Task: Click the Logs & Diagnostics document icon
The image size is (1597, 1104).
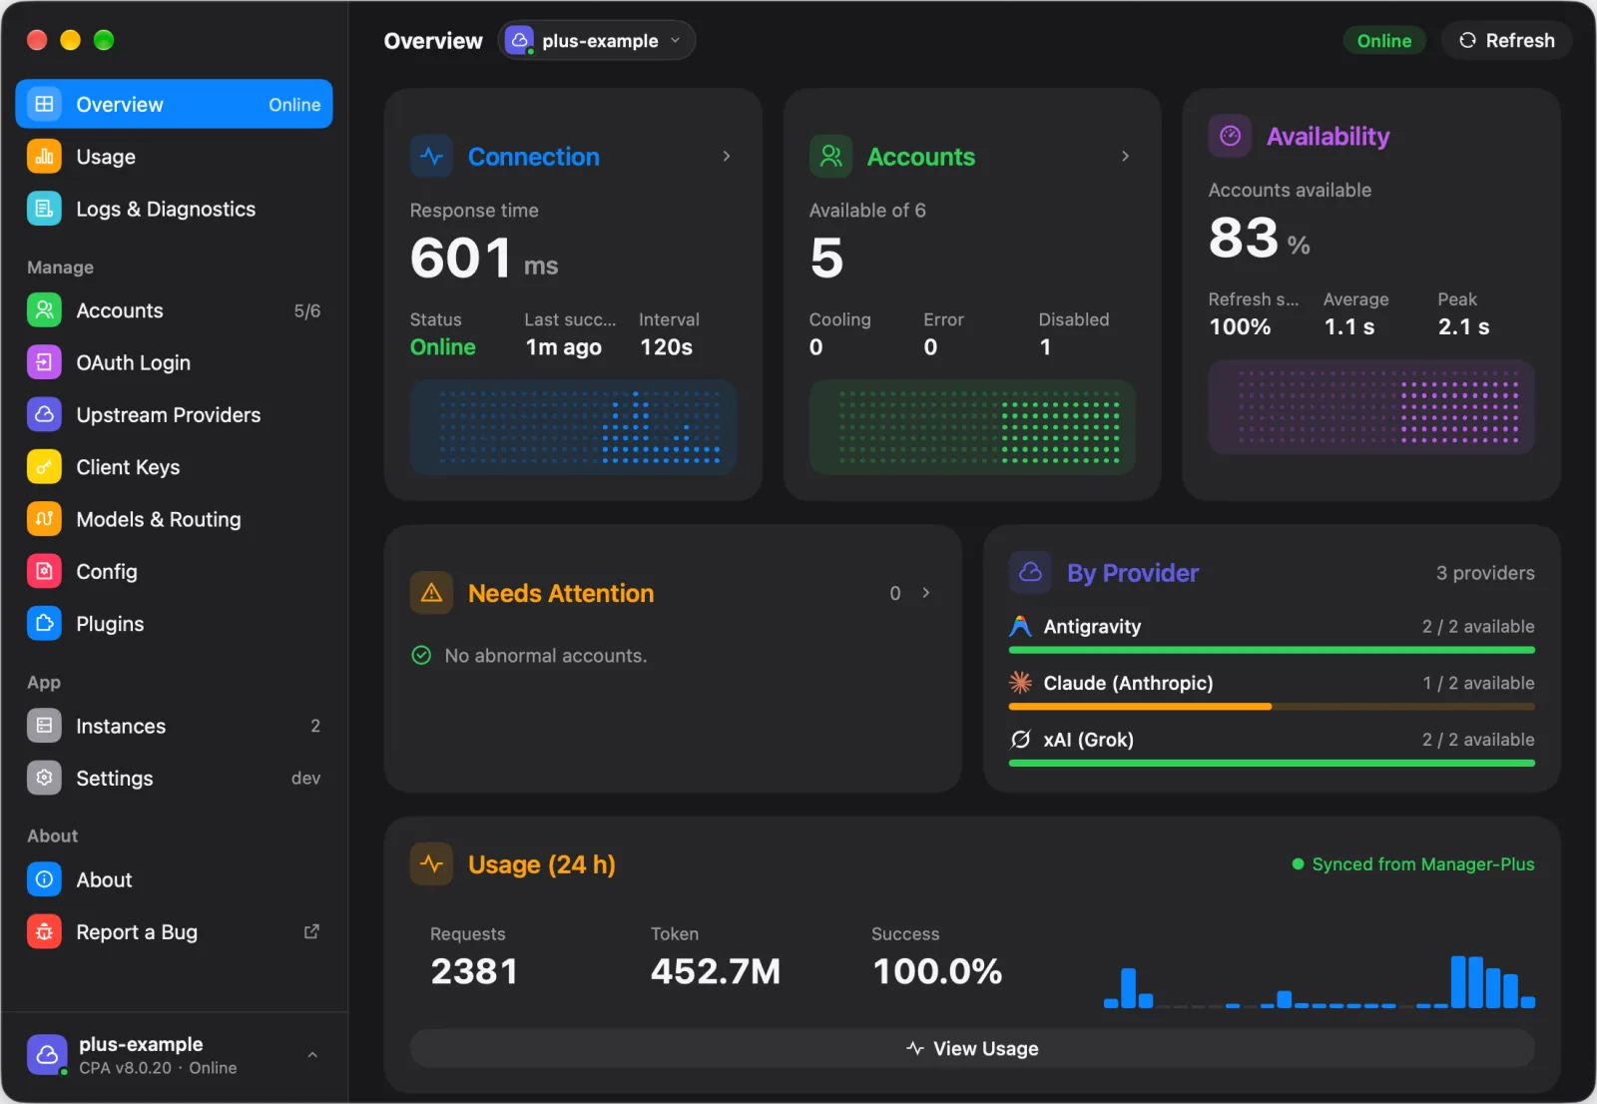Action: pos(44,209)
